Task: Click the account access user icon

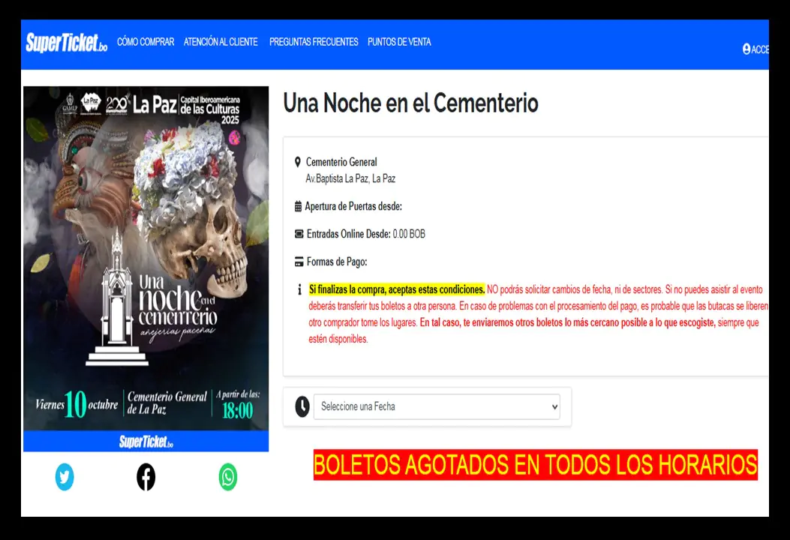Action: (746, 49)
